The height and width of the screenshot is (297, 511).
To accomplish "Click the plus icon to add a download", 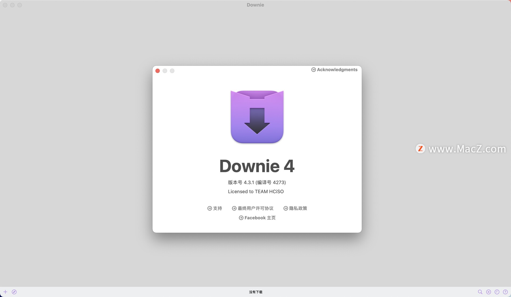I will click(5, 292).
